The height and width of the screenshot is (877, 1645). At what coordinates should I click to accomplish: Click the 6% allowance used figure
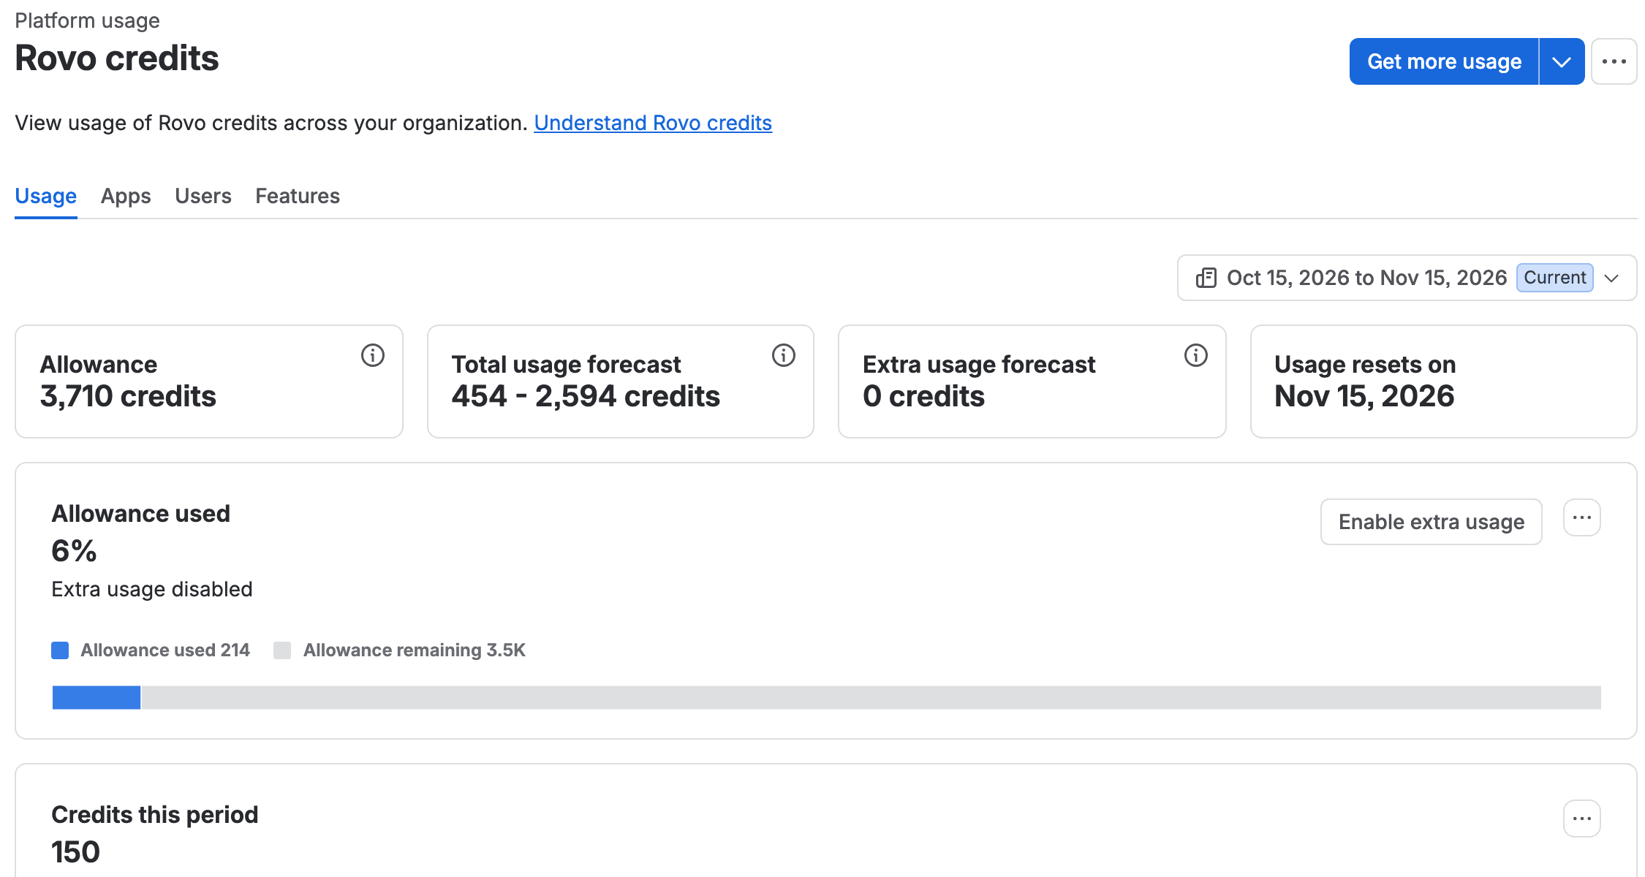pos(74,550)
